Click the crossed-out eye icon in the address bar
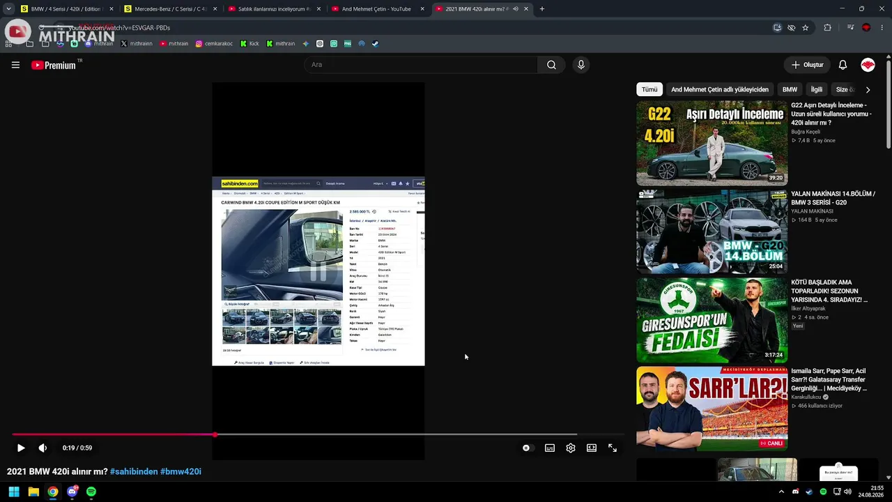Screen dimensions: 892x502 pos(791,28)
